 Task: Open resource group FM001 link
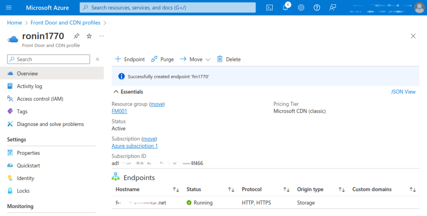(x=119, y=111)
